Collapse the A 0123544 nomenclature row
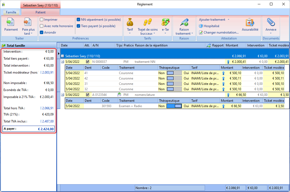The height and width of the screenshot is (192, 290). coord(62,95)
